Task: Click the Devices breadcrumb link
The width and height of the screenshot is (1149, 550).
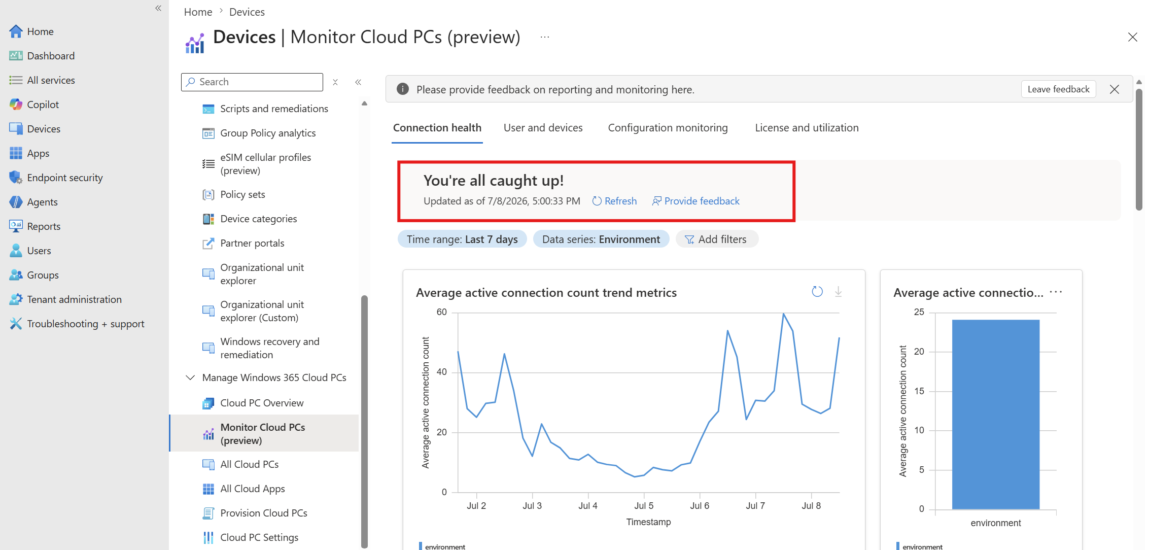Action: tap(247, 12)
